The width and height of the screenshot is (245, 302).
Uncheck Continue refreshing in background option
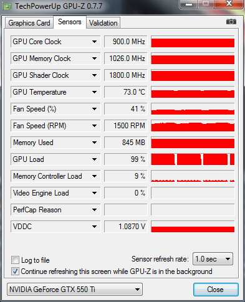point(15,271)
